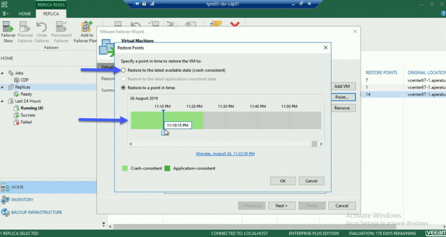Open the main hamburger menu dropdown
This screenshot has width=446, height=237.
[5, 13]
